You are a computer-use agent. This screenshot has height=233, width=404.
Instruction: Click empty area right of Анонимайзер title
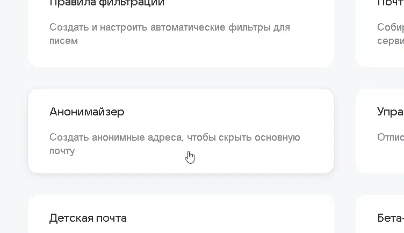227,112
